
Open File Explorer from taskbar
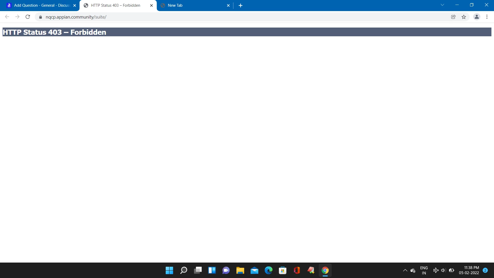coord(240,270)
